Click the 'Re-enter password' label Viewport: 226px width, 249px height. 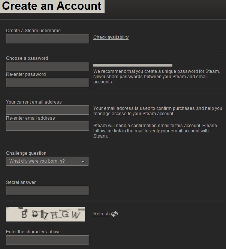26,74
